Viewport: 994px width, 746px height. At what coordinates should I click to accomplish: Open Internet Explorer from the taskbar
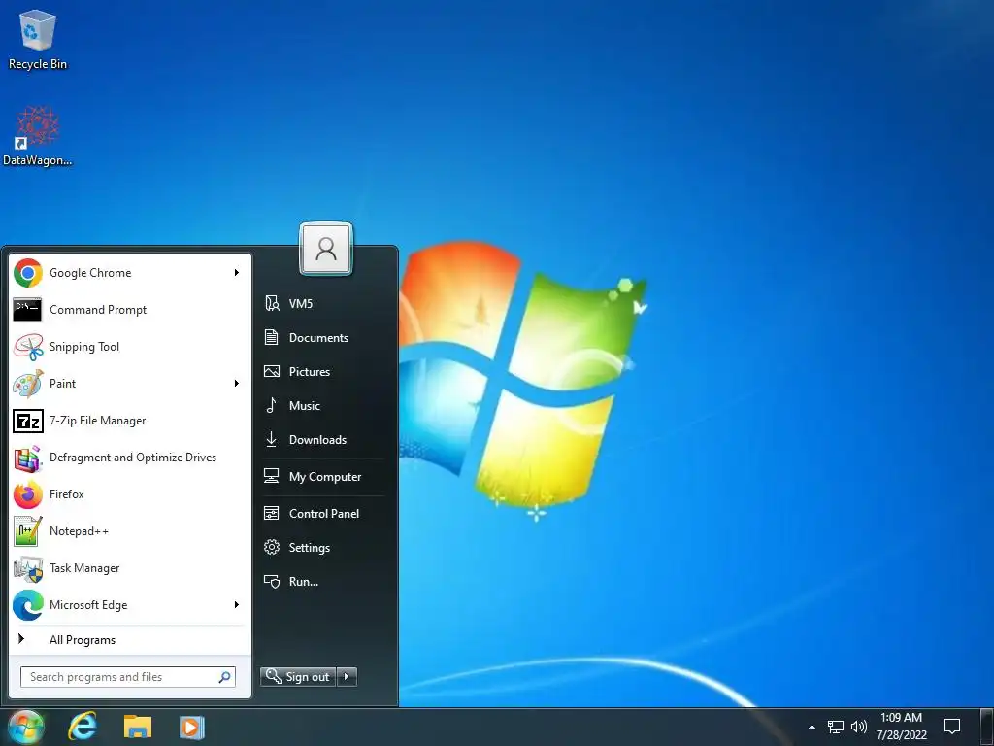pyautogui.click(x=83, y=727)
